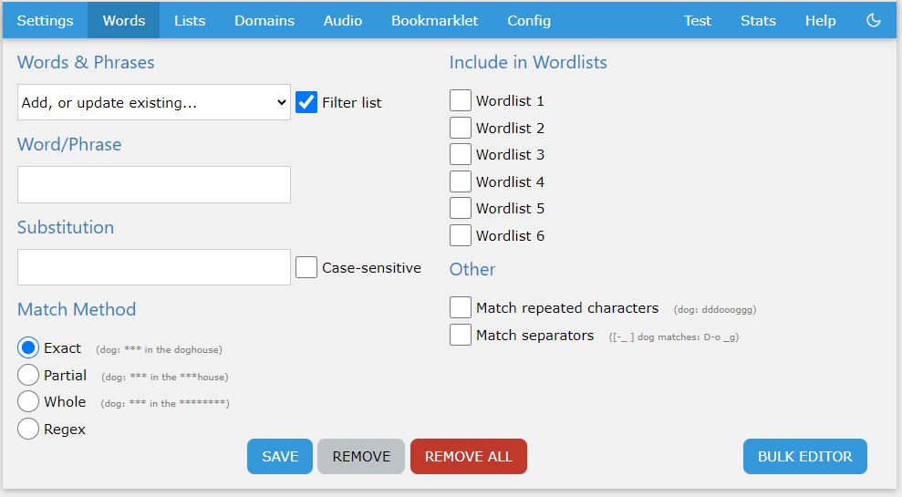Viewport: 902px width, 497px height.
Task: Select the Partial match method
Action: coord(28,375)
